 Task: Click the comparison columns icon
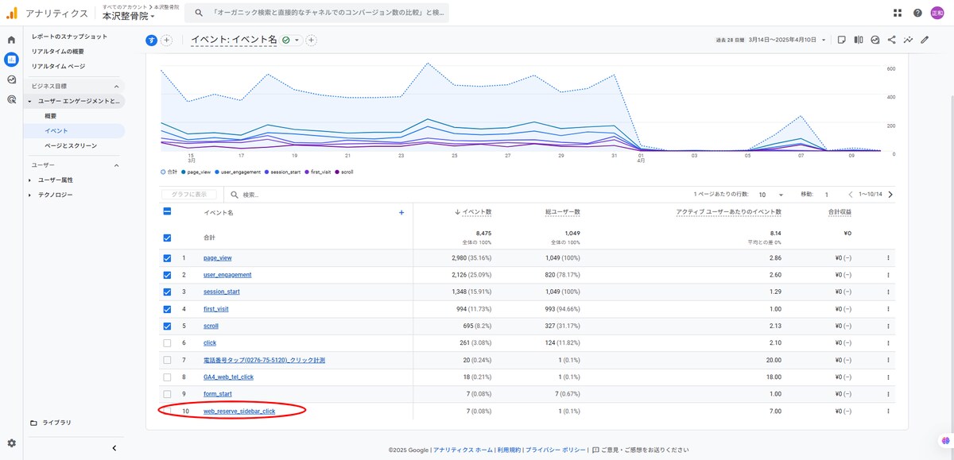pyautogui.click(x=859, y=40)
